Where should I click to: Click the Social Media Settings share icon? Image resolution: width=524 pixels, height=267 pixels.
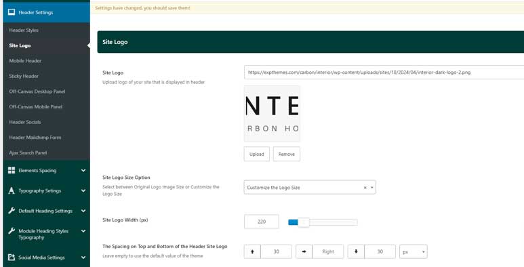(x=12, y=258)
